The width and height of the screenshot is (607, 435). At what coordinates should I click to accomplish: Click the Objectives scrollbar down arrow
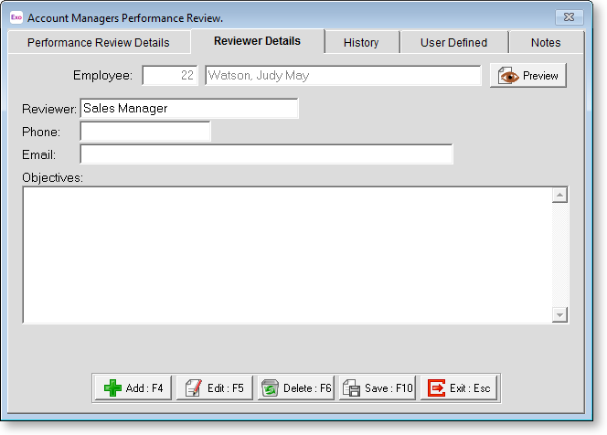coord(560,314)
